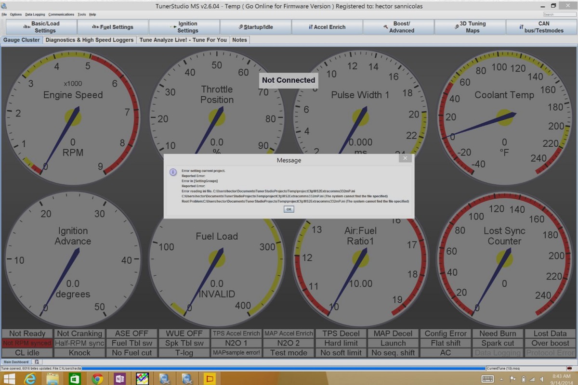Click the 3D Tuning Maps button

click(x=470, y=27)
